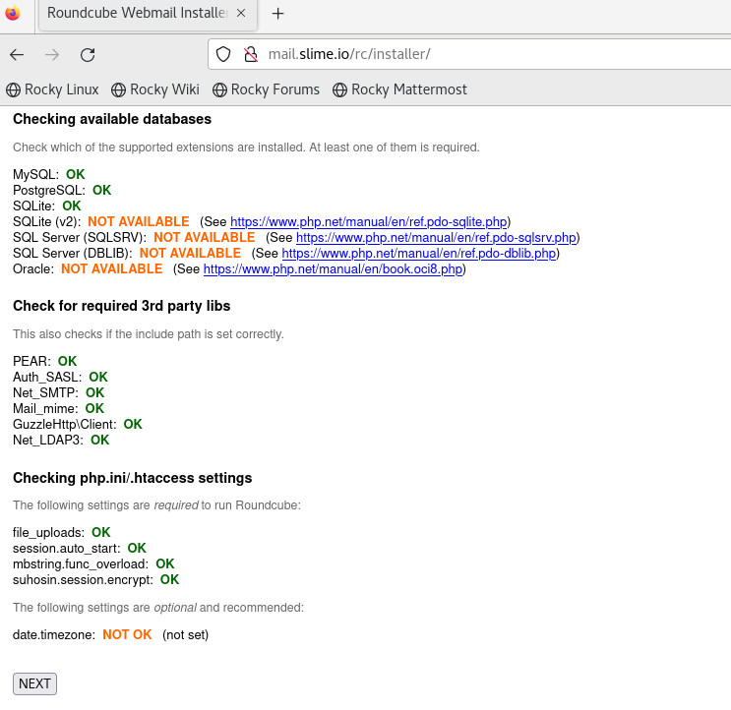Image resolution: width=731 pixels, height=710 pixels.
Task: Click the Firefox logo icon
Action: point(13,13)
